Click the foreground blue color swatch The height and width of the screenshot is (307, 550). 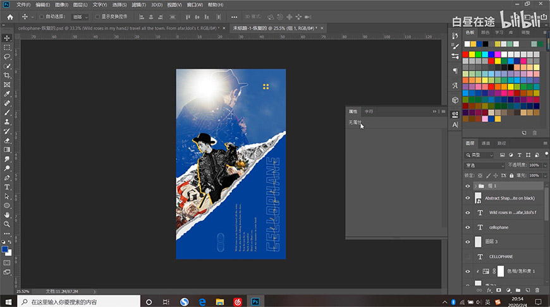(x=5, y=249)
